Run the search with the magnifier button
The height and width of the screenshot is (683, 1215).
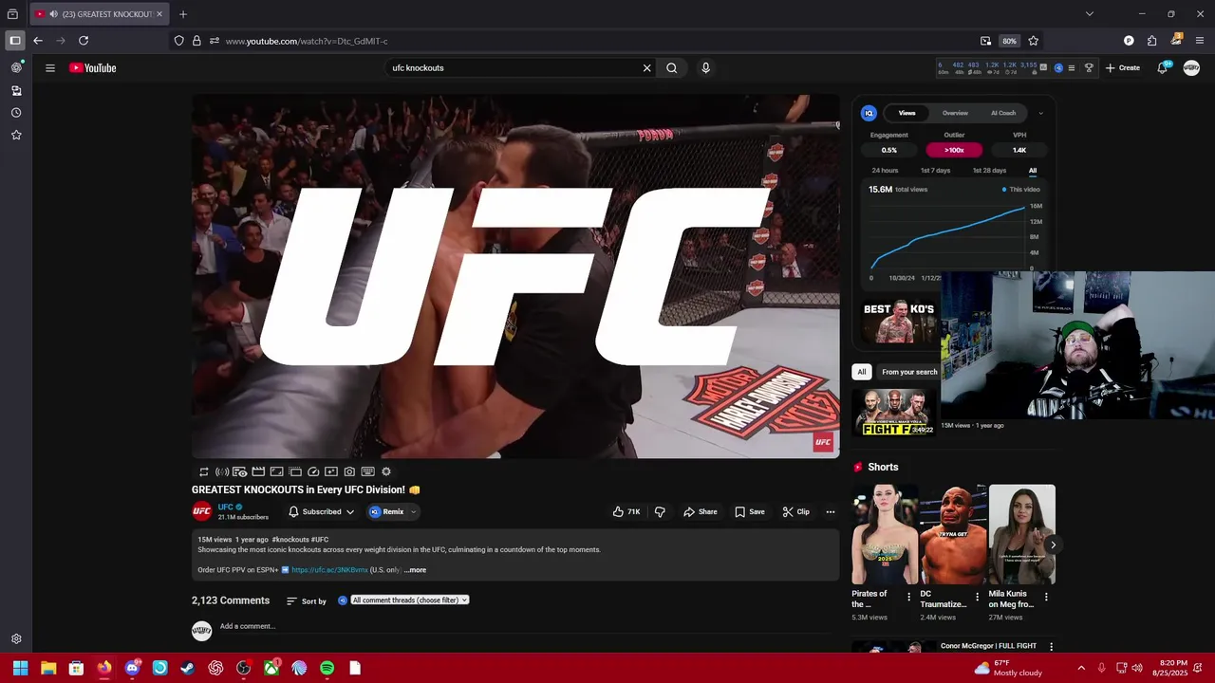click(671, 68)
